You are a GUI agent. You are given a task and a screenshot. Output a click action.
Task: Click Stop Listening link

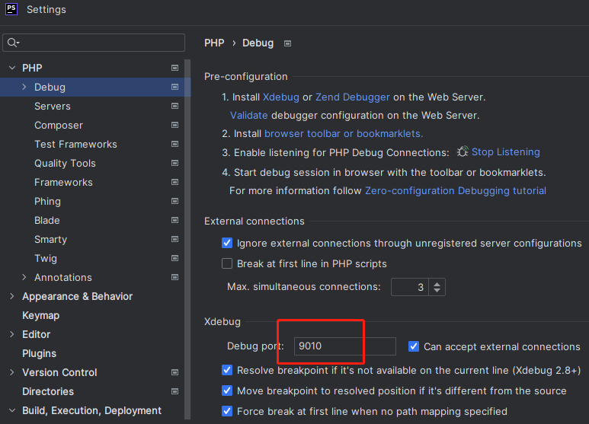[506, 152]
